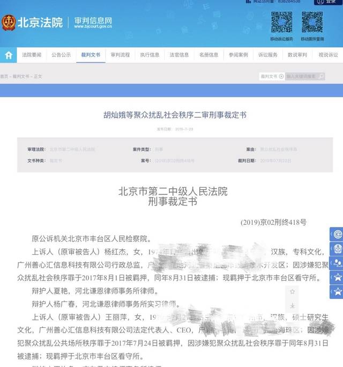Switch to the 法院要闻 tab
The image size is (343, 367).
[x=31, y=55]
